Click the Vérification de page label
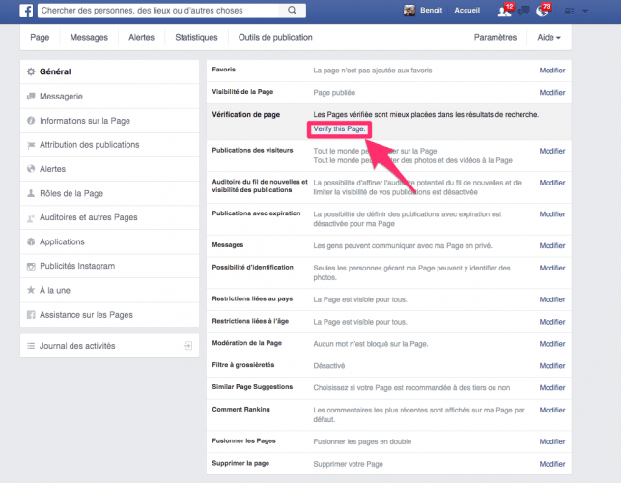Screen dimensions: 621x483 pos(246,115)
